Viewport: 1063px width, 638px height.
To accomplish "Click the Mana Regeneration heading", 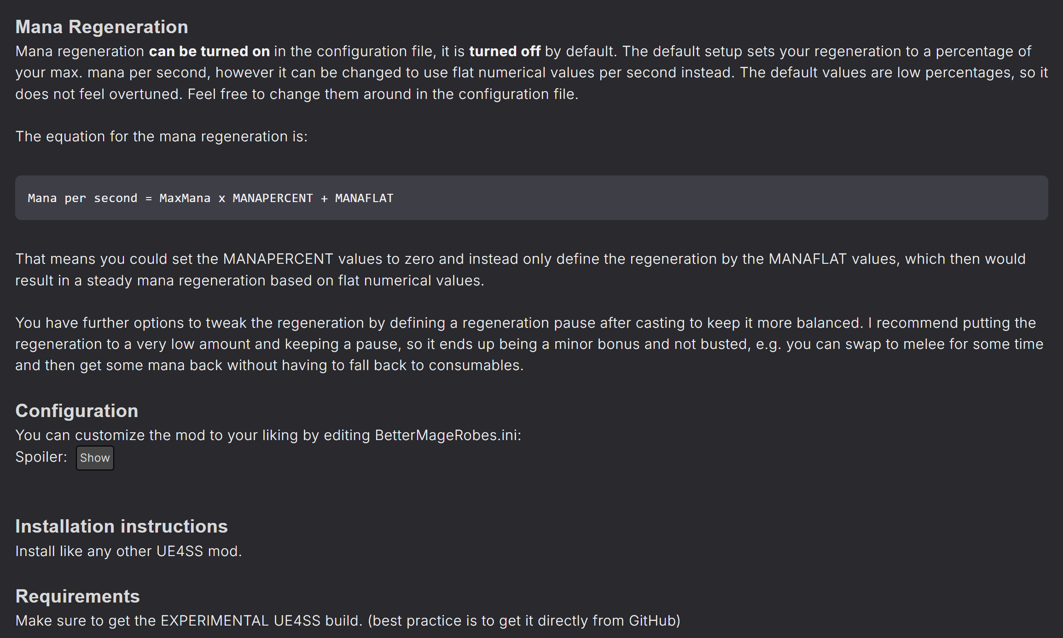I will click(x=102, y=27).
